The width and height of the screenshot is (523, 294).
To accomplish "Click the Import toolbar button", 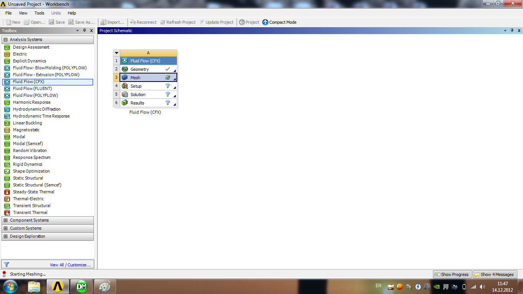I will point(113,22).
